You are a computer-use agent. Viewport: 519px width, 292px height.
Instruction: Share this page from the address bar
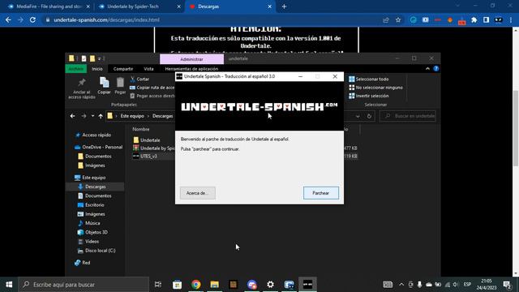[386, 19]
